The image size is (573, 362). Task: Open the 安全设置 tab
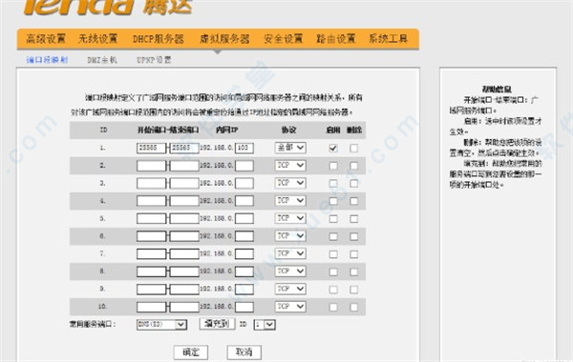click(284, 39)
